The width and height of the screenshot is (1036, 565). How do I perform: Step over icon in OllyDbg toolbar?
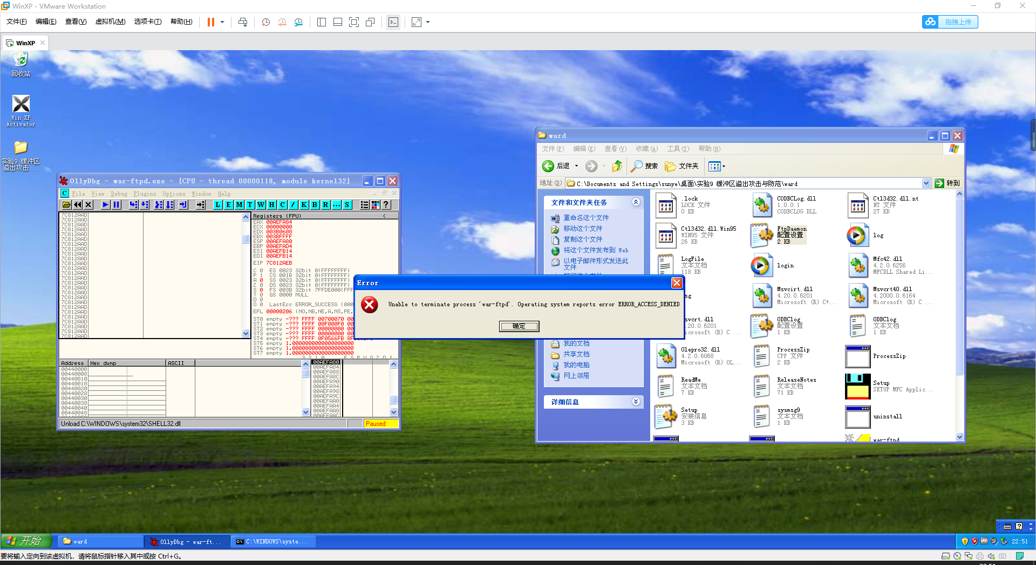pos(145,205)
